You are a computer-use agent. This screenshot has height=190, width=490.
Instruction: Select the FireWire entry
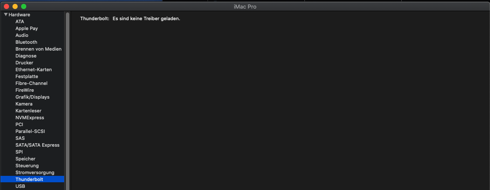(25, 90)
